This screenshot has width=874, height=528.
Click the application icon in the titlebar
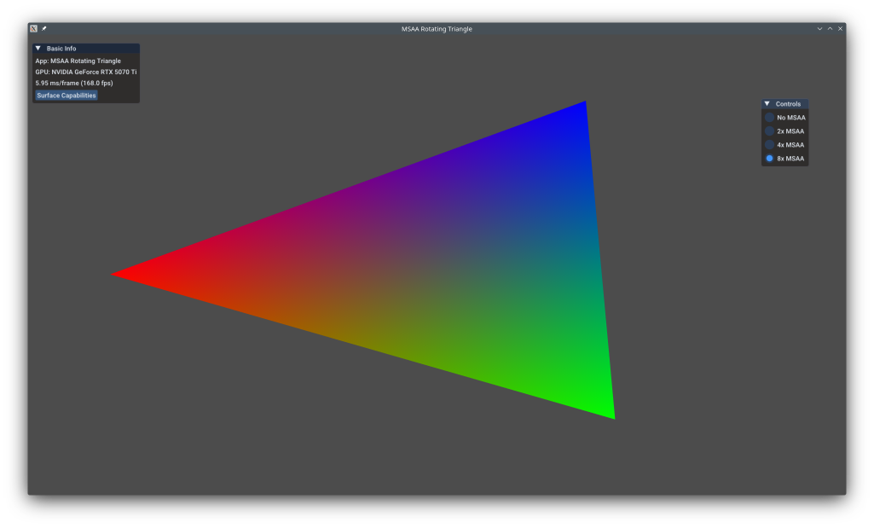33,28
